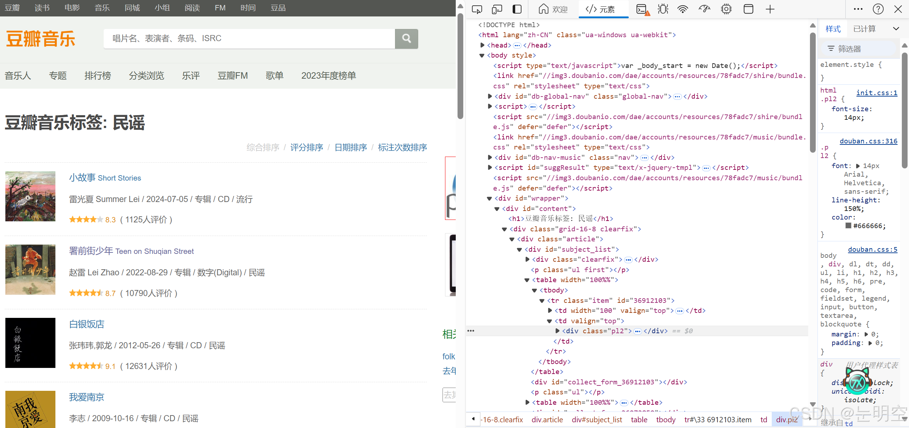Screen dimensions: 909x428
Task: Toggle device emulation icon in DevTools
Action: pos(497,9)
